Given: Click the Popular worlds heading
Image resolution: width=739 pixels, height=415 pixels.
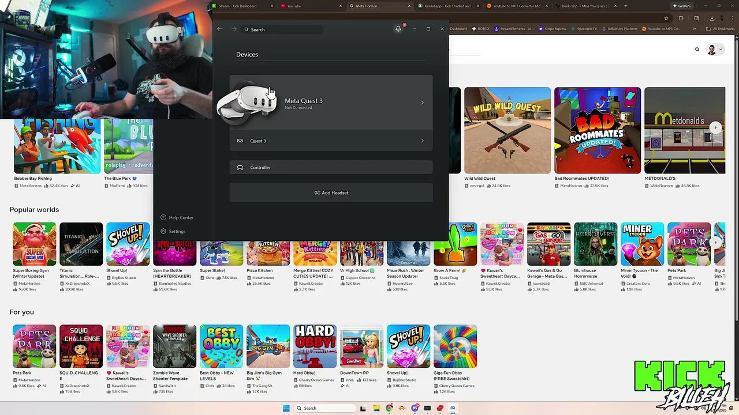Looking at the screenshot, I should (x=34, y=210).
